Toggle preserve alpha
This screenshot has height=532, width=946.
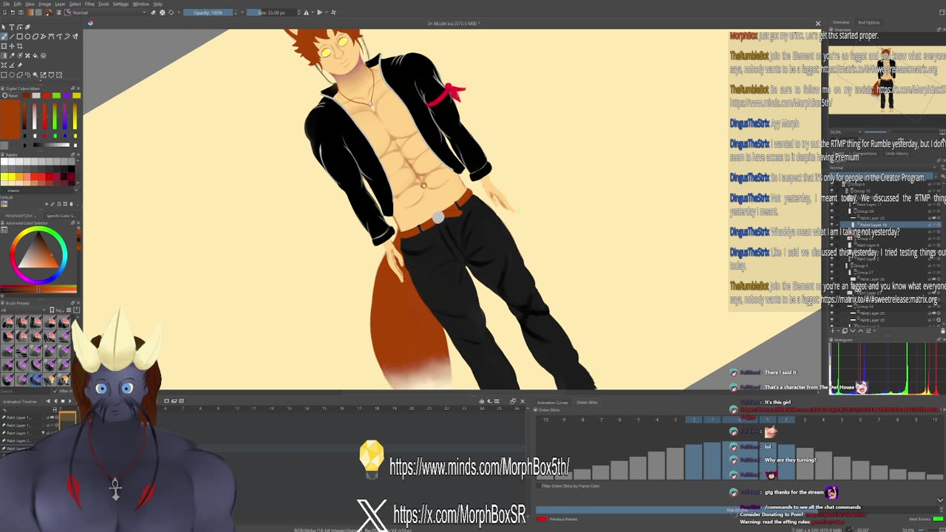tap(163, 13)
